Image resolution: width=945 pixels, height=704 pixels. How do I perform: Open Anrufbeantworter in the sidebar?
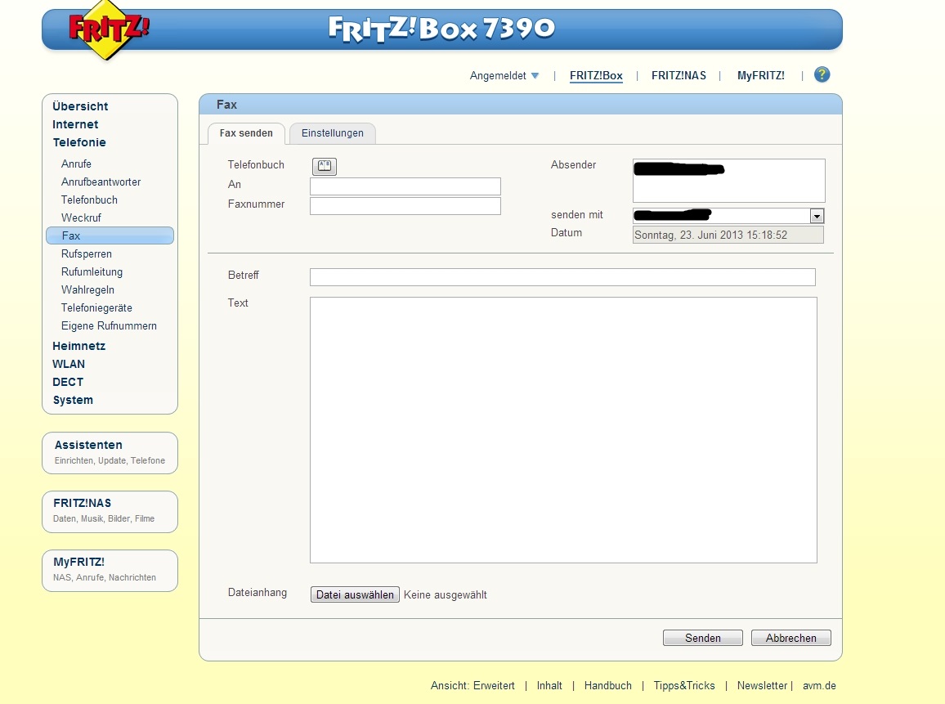(x=101, y=182)
